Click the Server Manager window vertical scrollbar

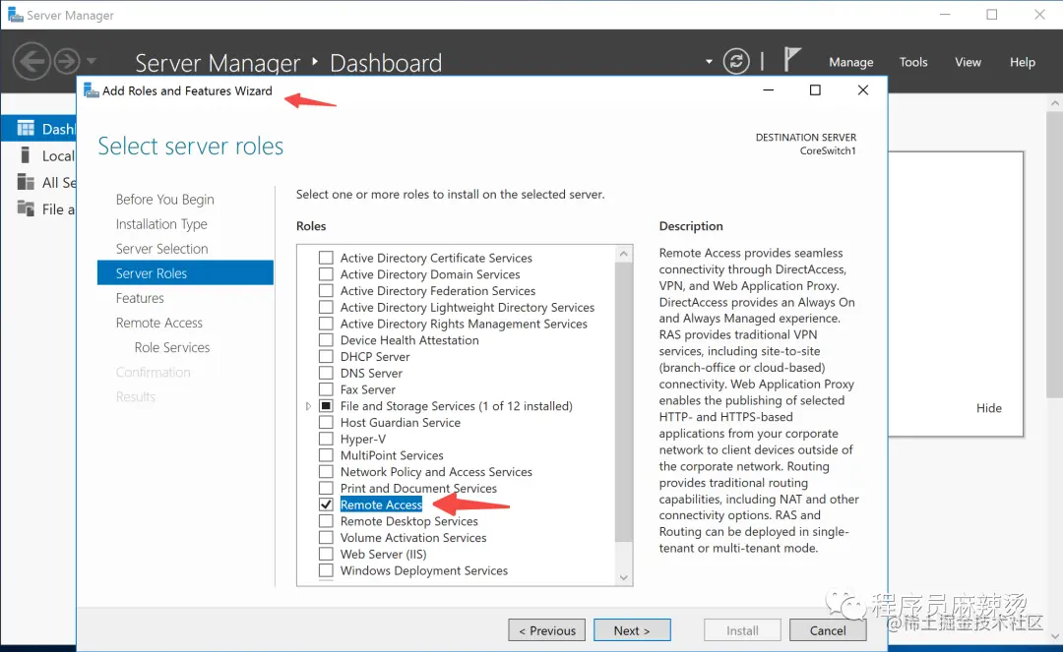pos(1055,254)
